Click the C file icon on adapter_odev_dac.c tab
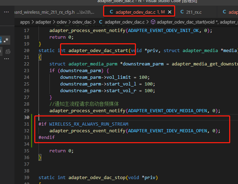Image resolution: width=238 pixels, height=184 pixels. [111, 12]
